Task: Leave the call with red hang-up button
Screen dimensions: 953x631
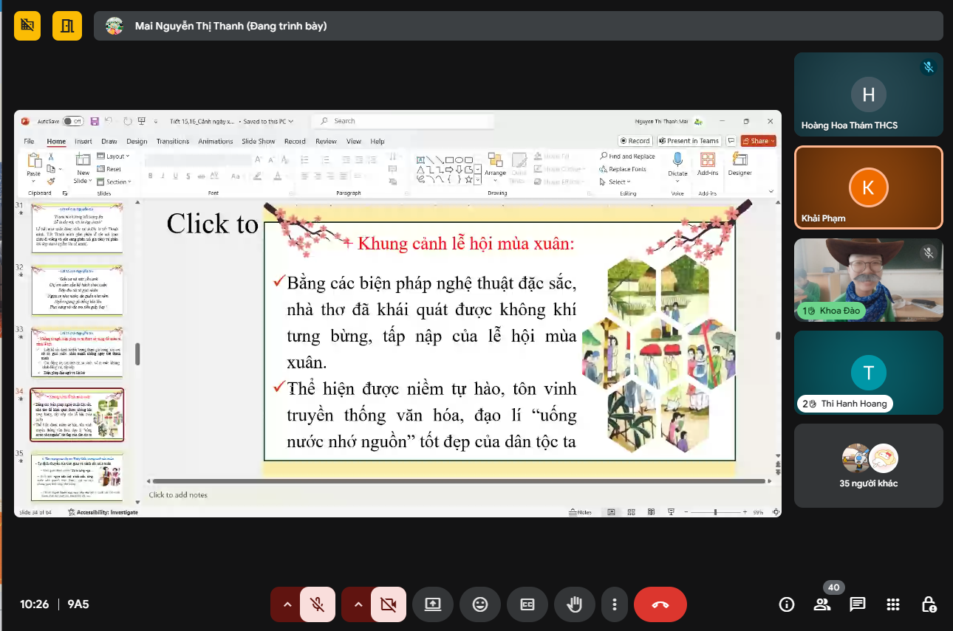Action: pyautogui.click(x=660, y=604)
